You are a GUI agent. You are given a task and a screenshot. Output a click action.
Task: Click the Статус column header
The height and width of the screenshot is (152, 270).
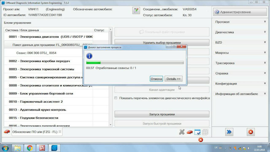(x=101, y=30)
